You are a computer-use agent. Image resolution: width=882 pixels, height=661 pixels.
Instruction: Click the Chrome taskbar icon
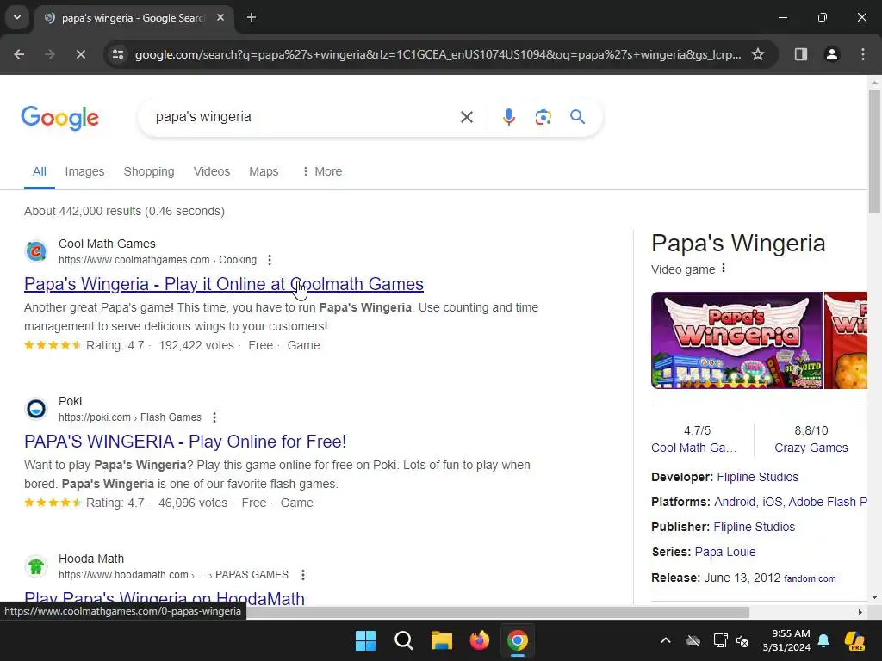tap(518, 640)
